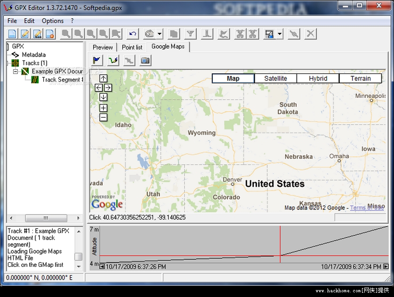
Task: Pan the map up with the arrow
Action: pyautogui.click(x=103, y=79)
